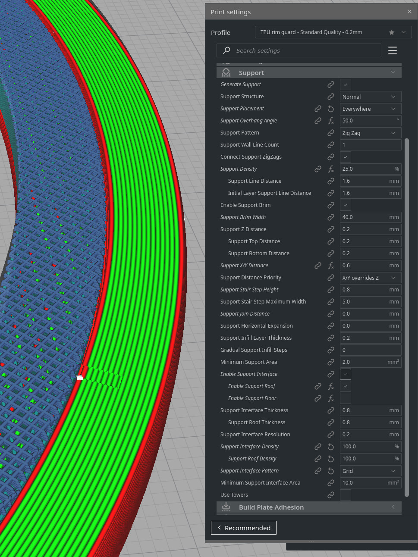
Task: Click the function icon beside Support Overhang Angle
Action: pyautogui.click(x=331, y=121)
